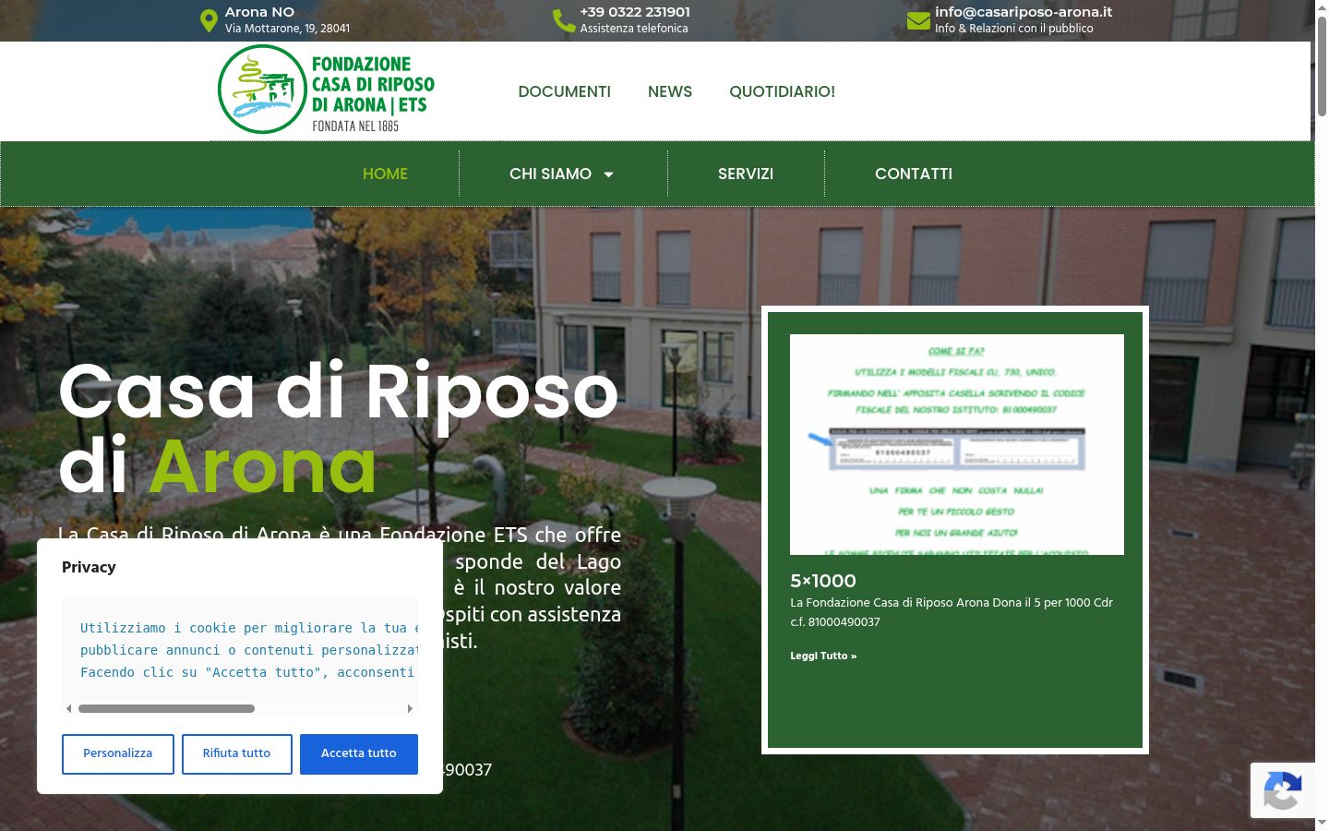Click Accetta tutto button
Viewport: 1329px width, 831px height.
click(x=359, y=753)
